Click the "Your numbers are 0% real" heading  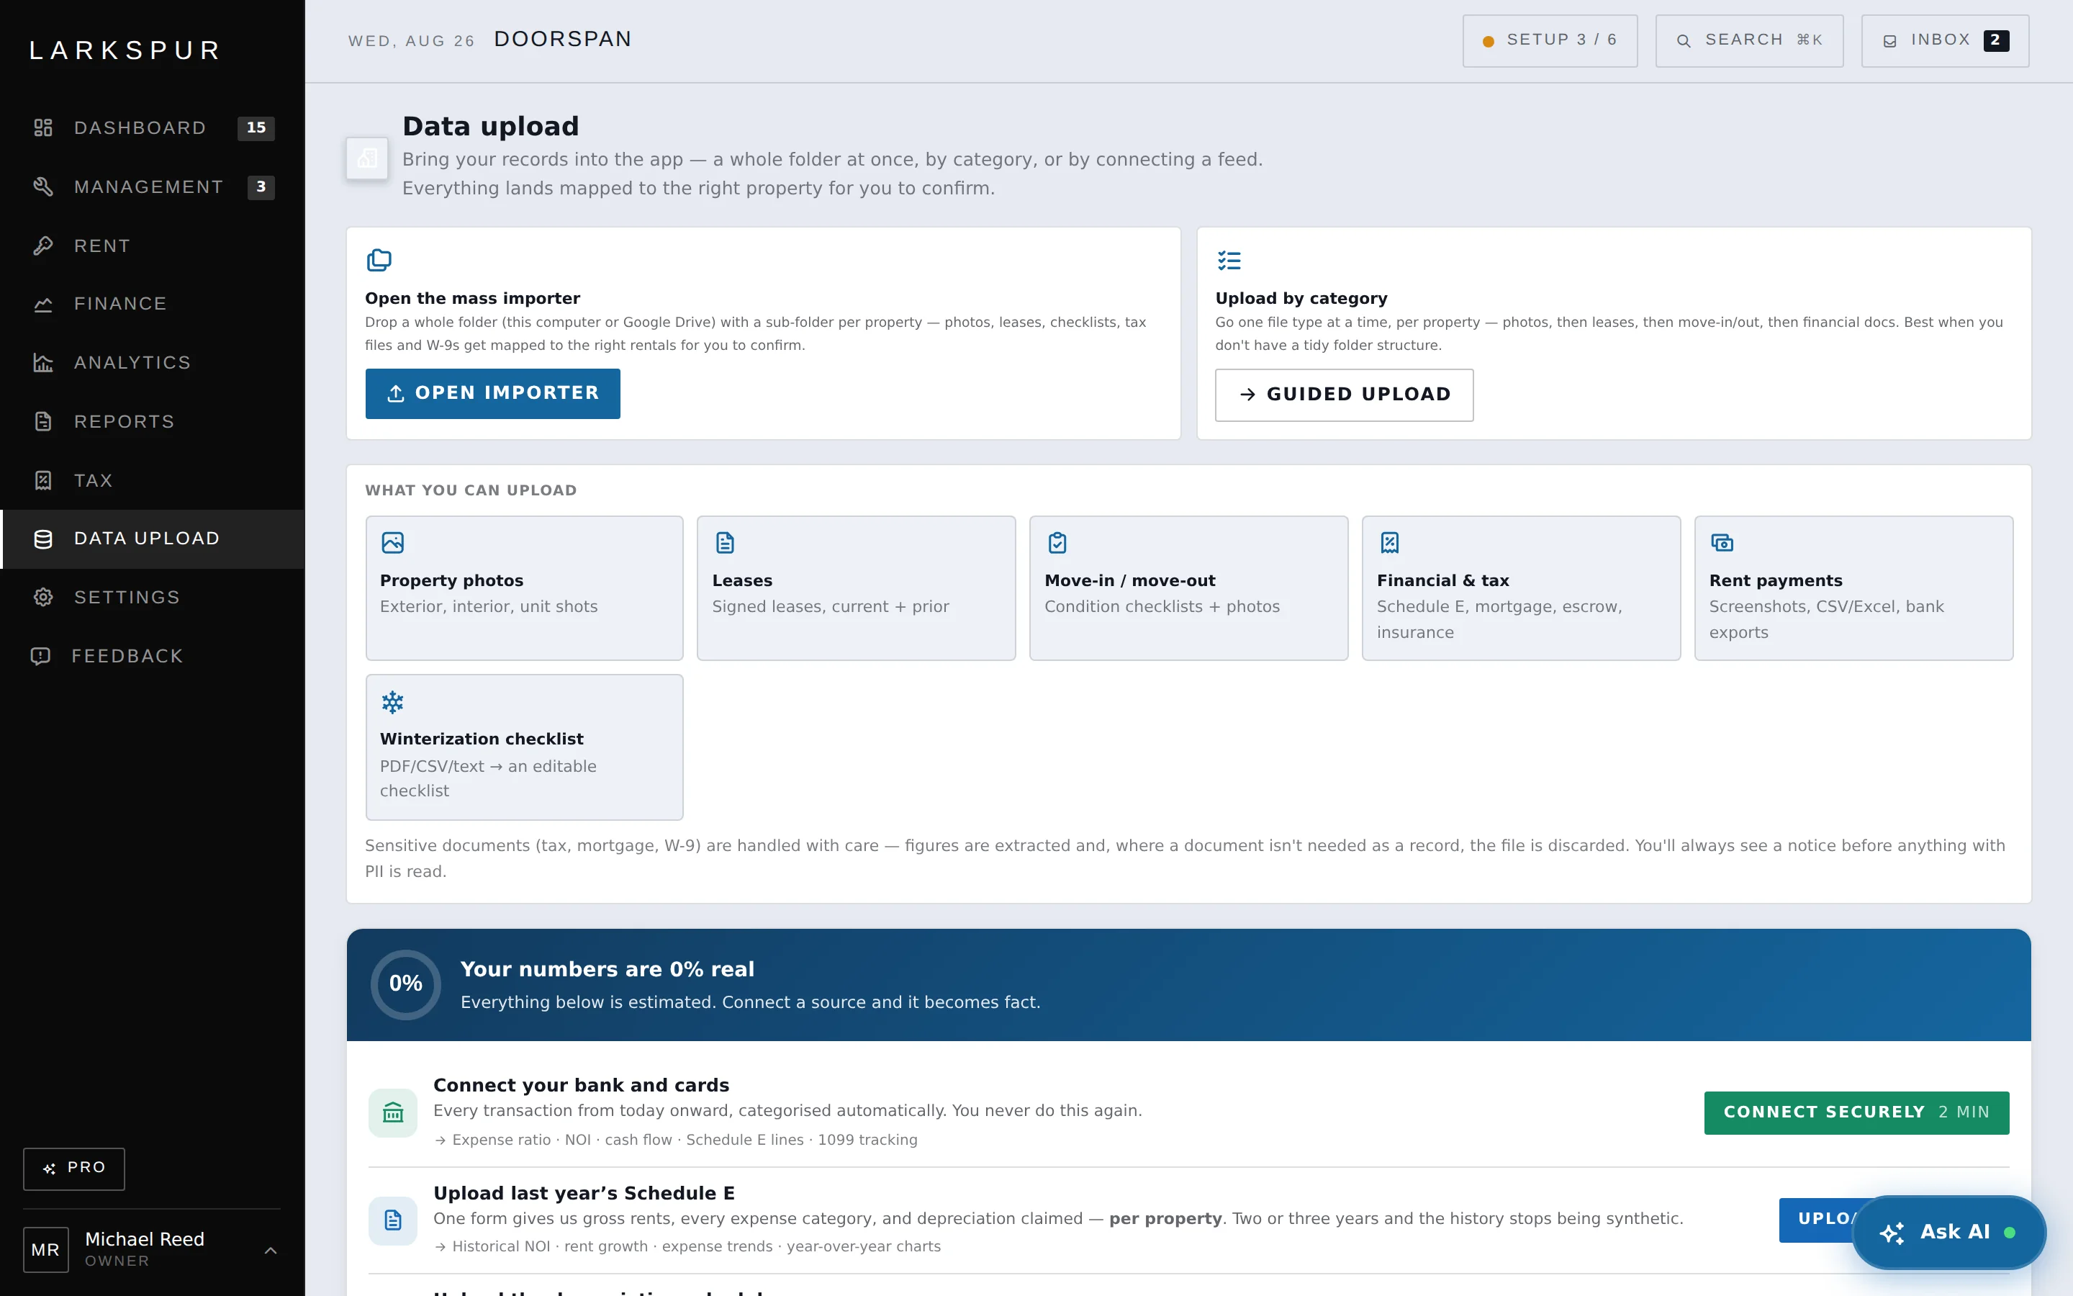608,969
